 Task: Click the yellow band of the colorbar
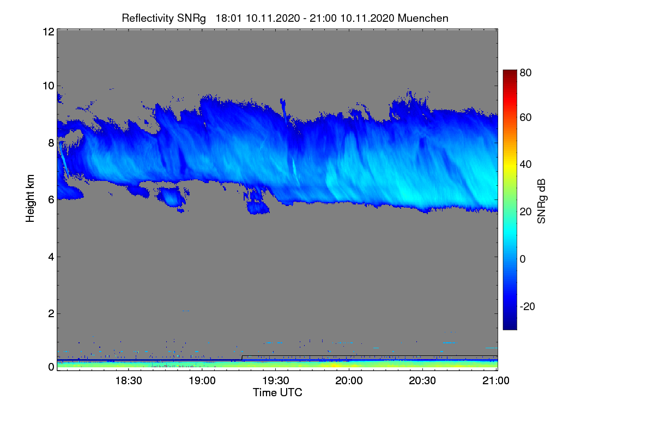pyautogui.click(x=510, y=166)
